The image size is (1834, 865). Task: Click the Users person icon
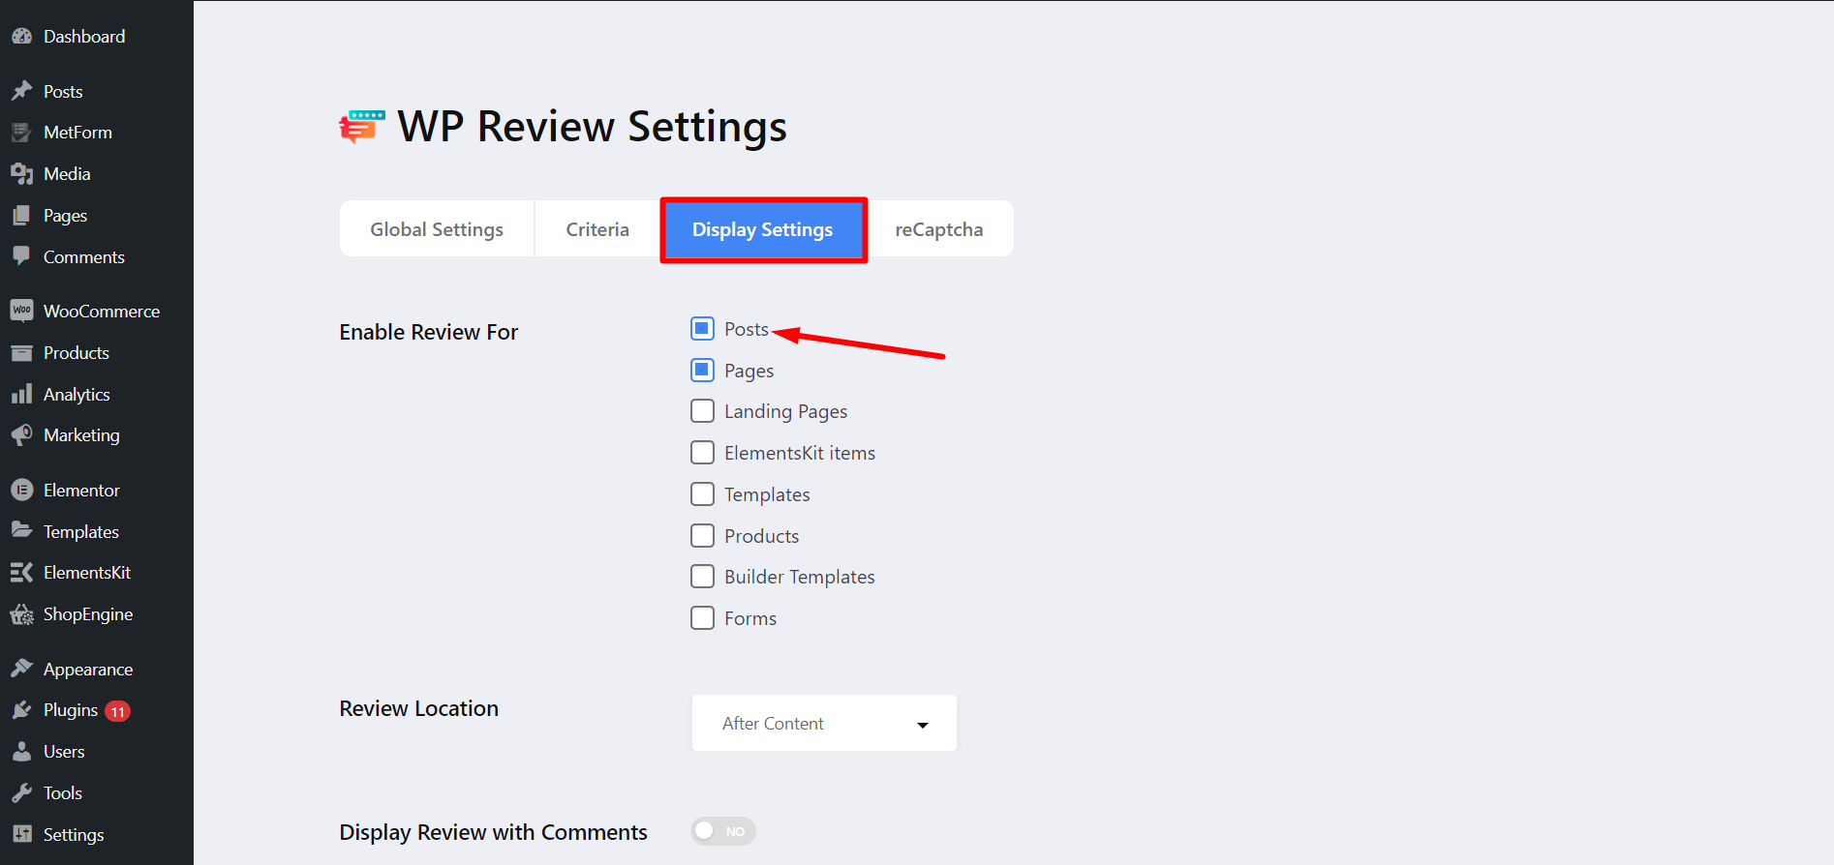21,752
